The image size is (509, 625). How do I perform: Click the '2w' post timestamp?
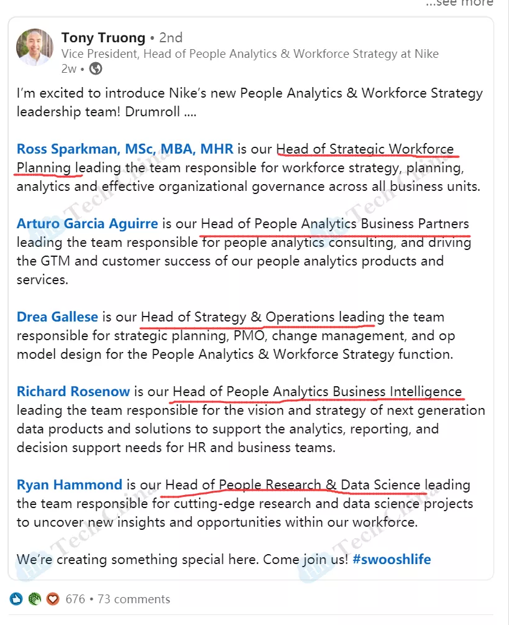[x=69, y=68]
